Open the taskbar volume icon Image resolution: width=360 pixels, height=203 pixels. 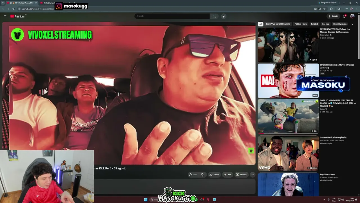pos(343,200)
